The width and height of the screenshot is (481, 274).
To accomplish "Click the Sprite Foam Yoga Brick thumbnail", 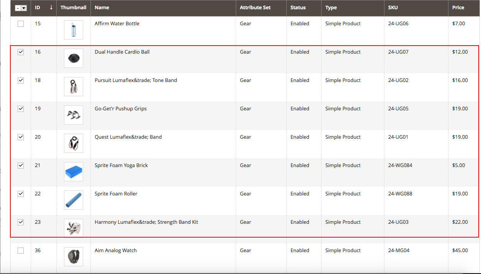I will [73, 171].
